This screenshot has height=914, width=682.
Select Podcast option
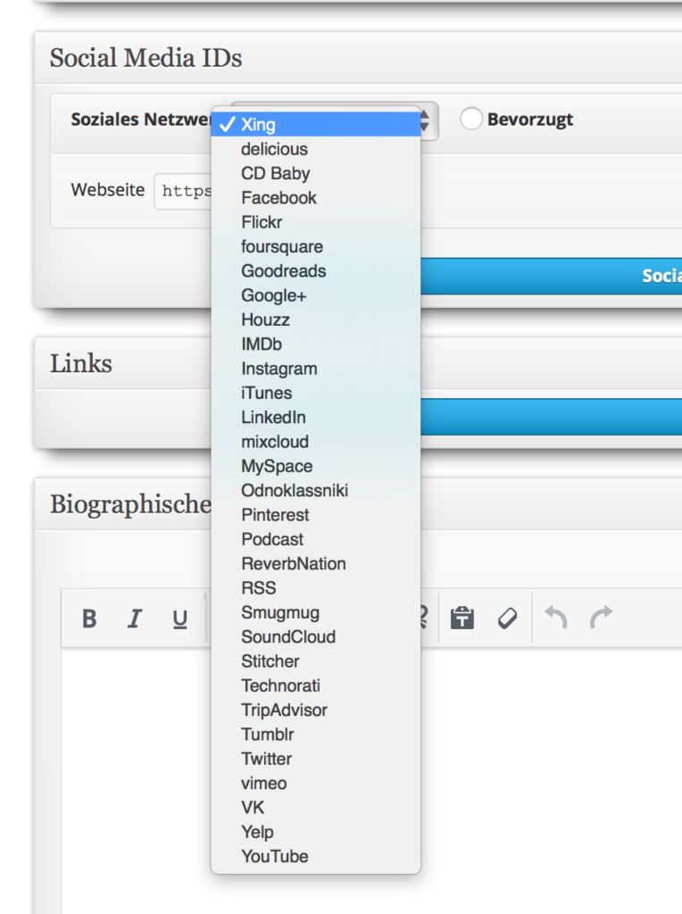315,539
